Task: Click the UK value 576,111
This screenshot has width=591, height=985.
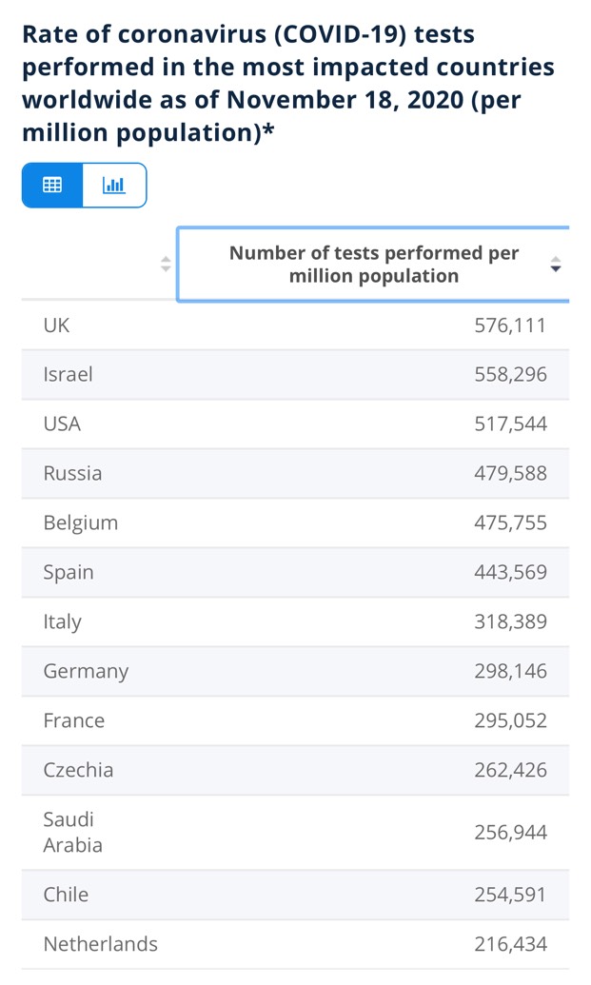Action: [510, 325]
